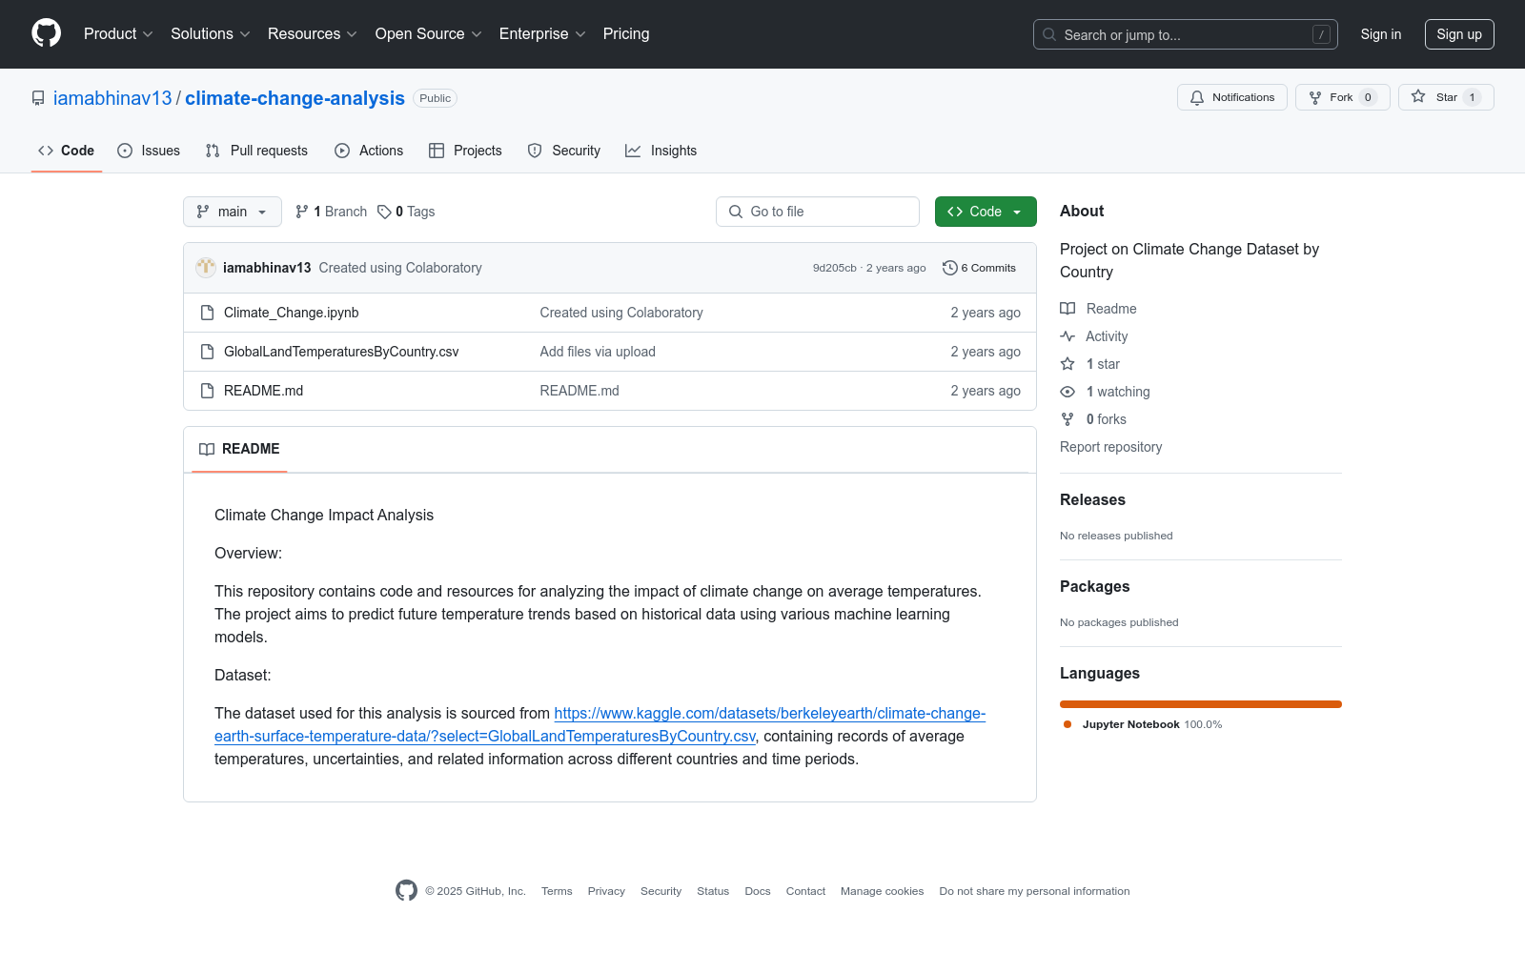
Task: Expand the Product menu
Action: pyautogui.click(x=118, y=34)
